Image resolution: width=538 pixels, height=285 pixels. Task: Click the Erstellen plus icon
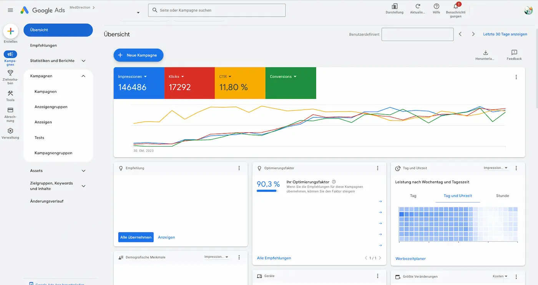pos(10,31)
